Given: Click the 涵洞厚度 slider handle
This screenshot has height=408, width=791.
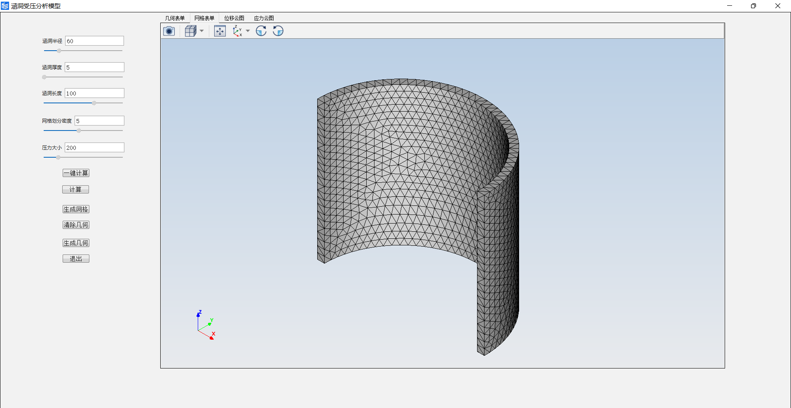Looking at the screenshot, I should 44,77.
